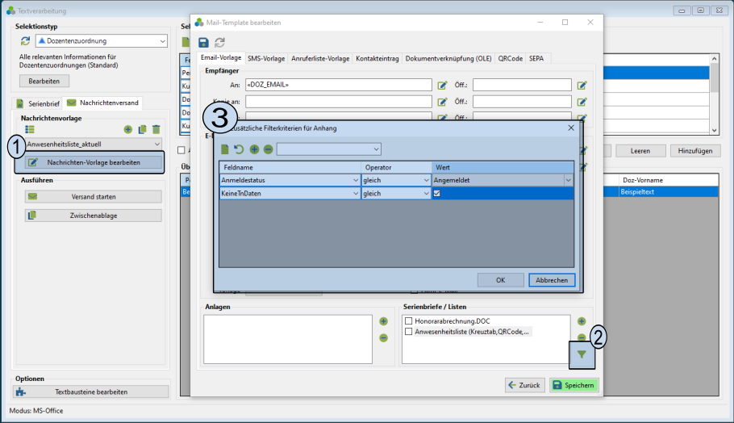The image size is (734, 423).
Task: Switch to the SMS-Vorlage tab
Action: coord(266,59)
